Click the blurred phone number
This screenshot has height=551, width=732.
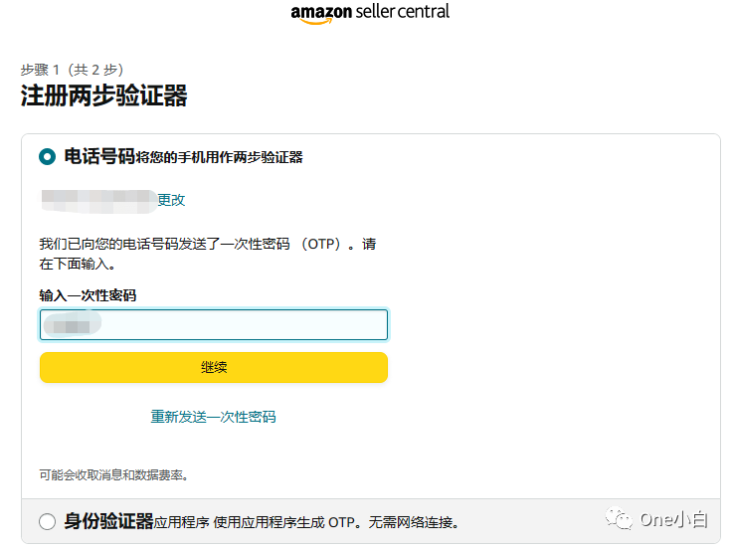tap(97, 200)
